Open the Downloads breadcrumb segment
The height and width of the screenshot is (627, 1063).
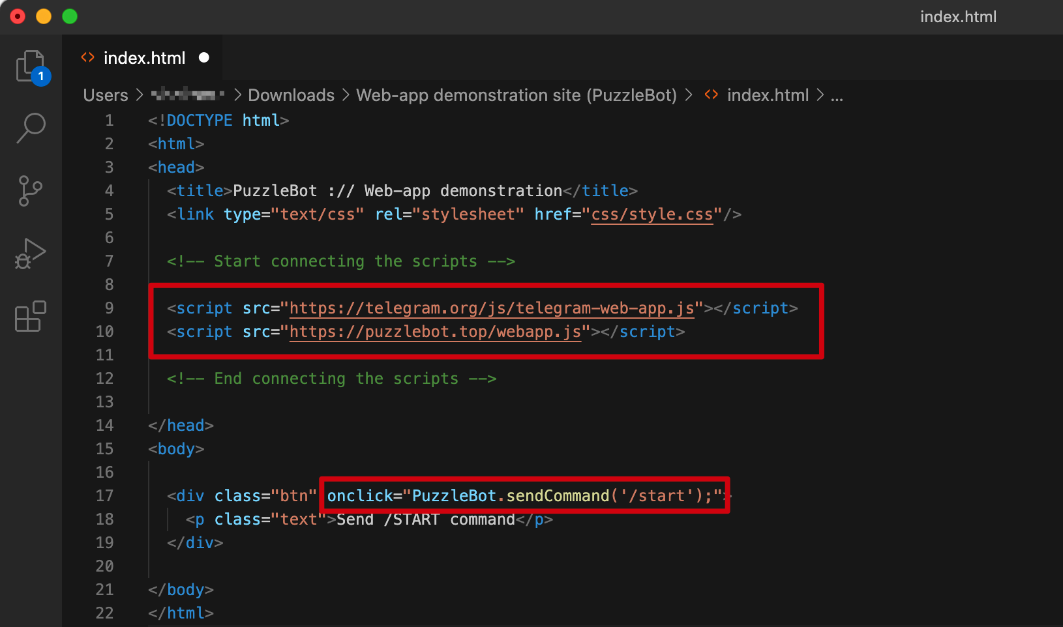click(x=292, y=95)
